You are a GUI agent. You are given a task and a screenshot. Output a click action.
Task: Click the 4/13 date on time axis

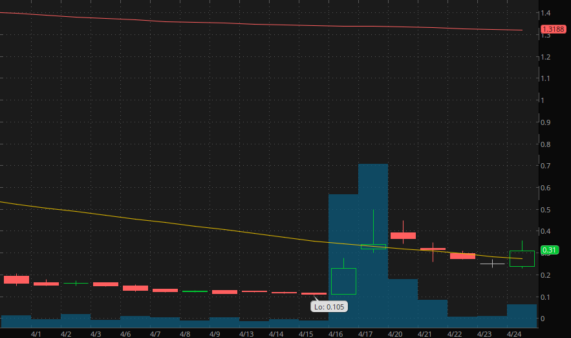pyautogui.click(x=246, y=334)
